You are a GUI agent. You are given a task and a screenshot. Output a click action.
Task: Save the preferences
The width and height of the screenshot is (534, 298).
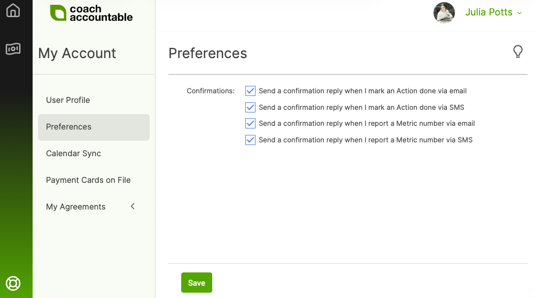[196, 283]
